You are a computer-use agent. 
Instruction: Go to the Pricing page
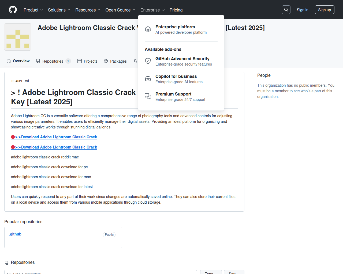click(176, 10)
